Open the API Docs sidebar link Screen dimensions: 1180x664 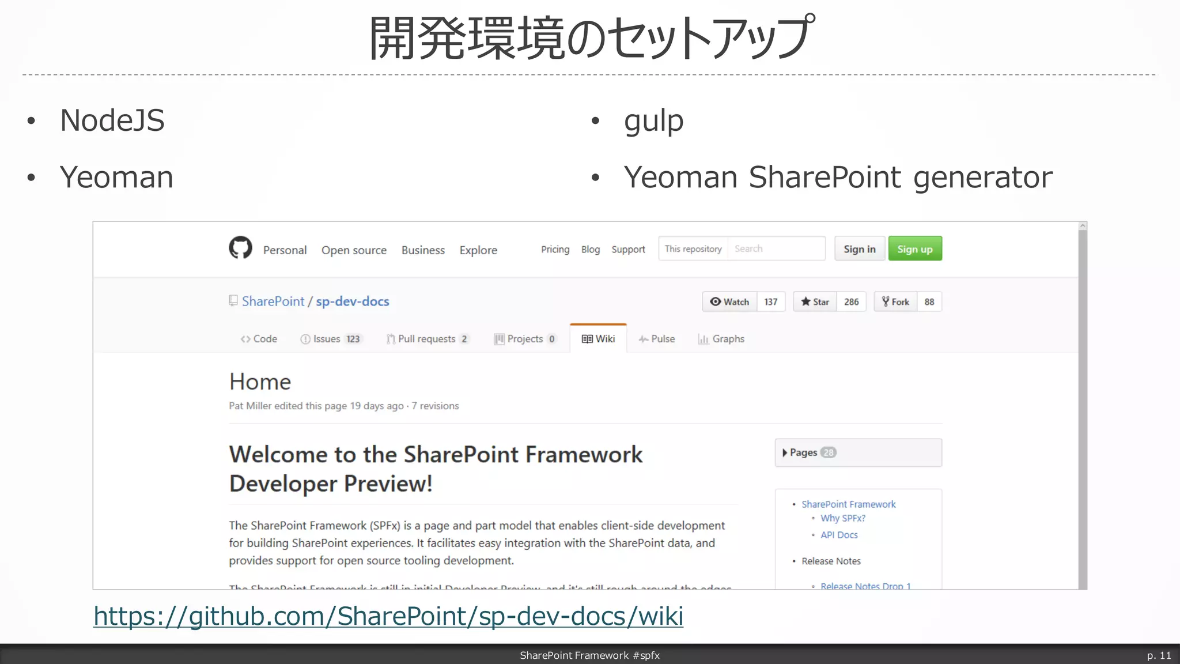(x=839, y=535)
